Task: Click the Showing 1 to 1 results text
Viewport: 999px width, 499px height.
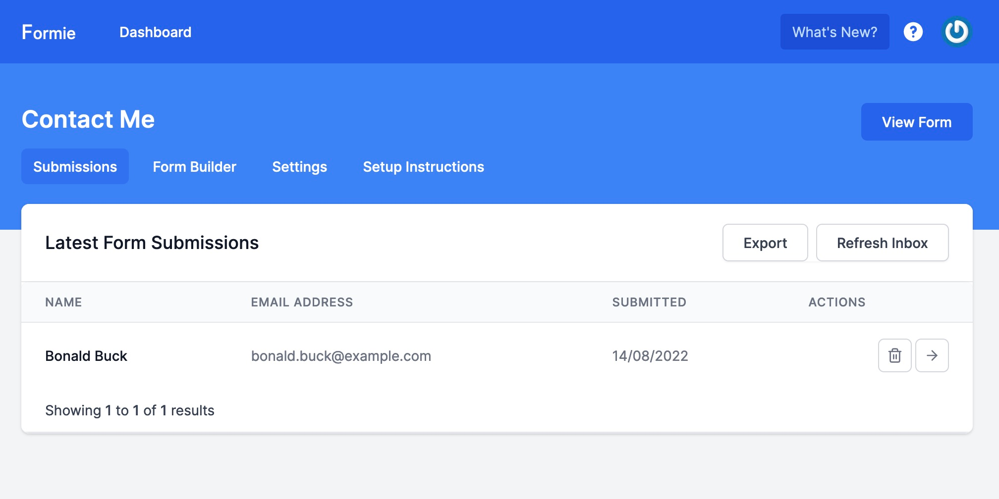Action: pyautogui.click(x=130, y=410)
